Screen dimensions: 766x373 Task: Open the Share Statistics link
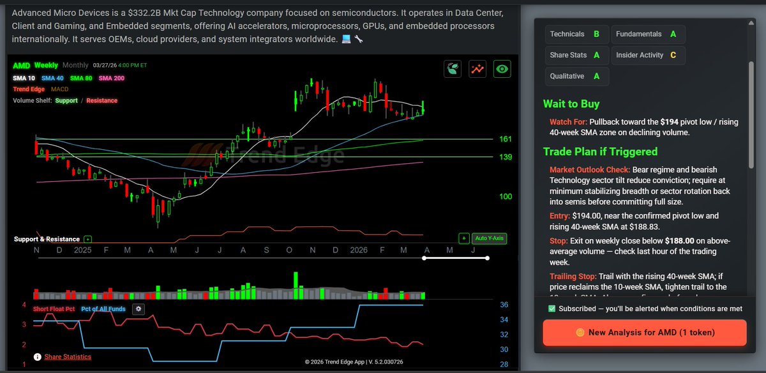68,357
